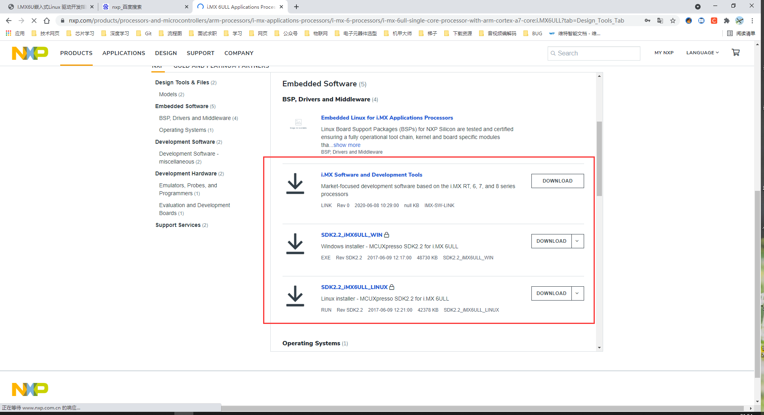
Task: Go to browser home page icon
Action: coord(47,21)
